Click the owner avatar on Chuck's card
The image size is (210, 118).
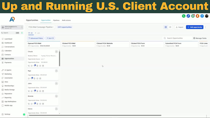[x=57, y=51]
